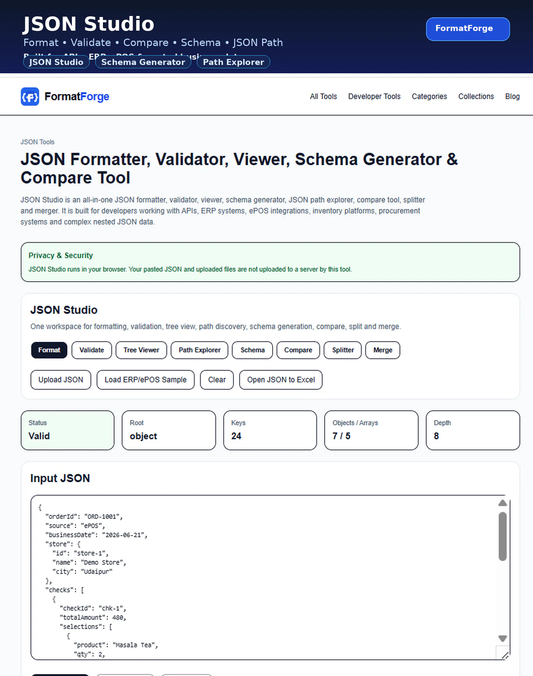Select the Format tab
533x676 pixels.
49,350
